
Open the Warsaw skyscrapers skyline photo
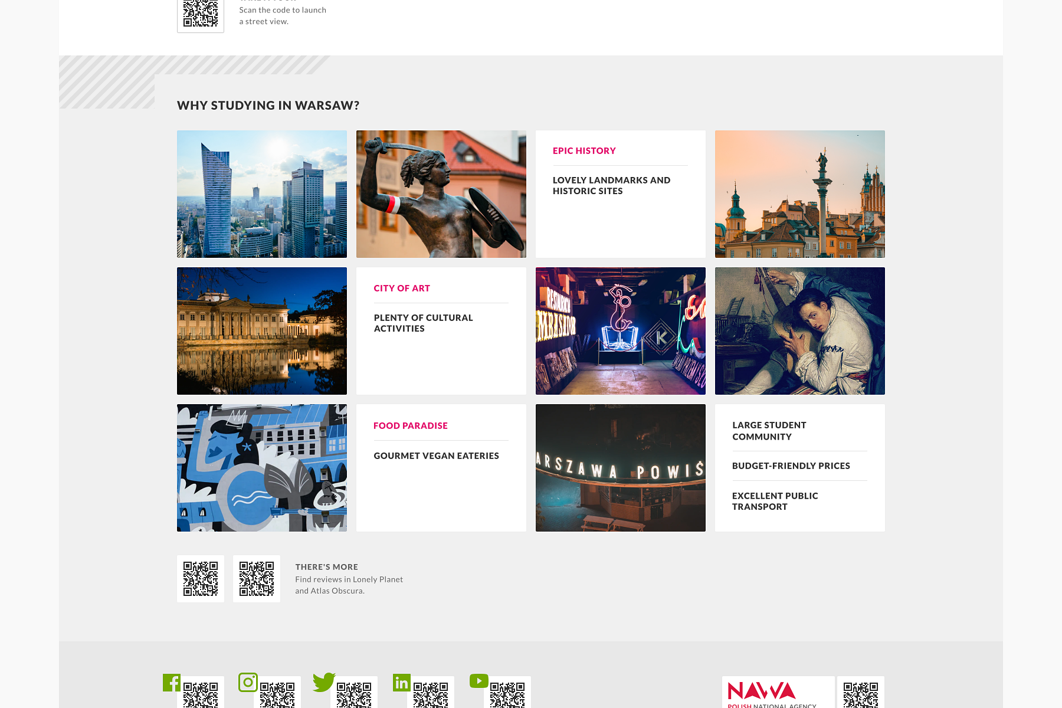pos(262,194)
